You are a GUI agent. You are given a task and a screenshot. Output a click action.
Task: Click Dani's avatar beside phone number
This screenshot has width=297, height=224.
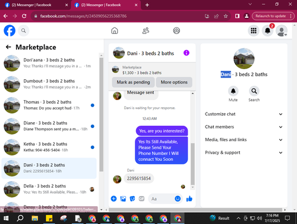(117, 179)
